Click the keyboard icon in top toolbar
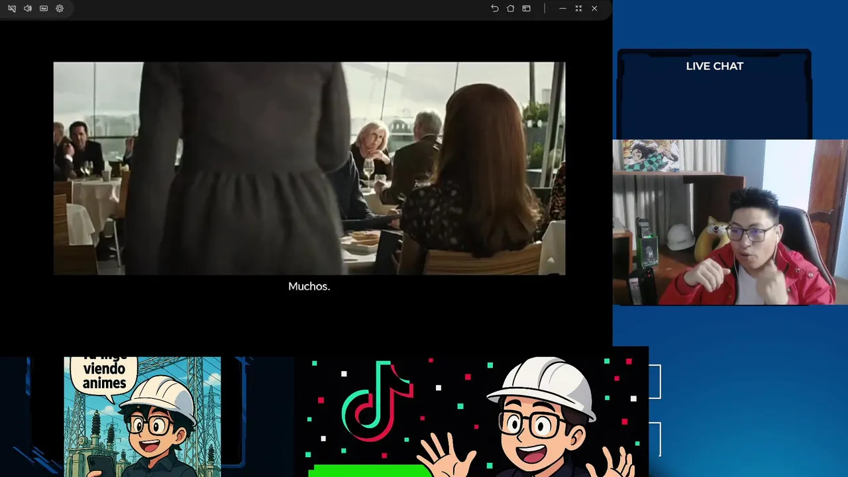This screenshot has width=848, height=477. tap(44, 9)
